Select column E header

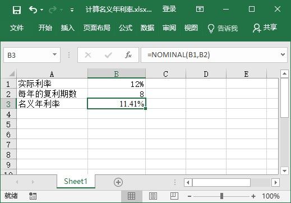click(246, 74)
